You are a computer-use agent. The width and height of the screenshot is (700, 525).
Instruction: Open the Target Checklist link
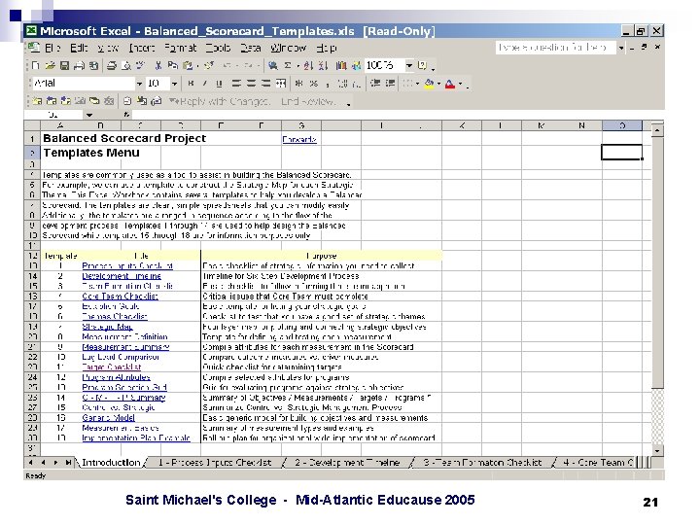click(111, 367)
